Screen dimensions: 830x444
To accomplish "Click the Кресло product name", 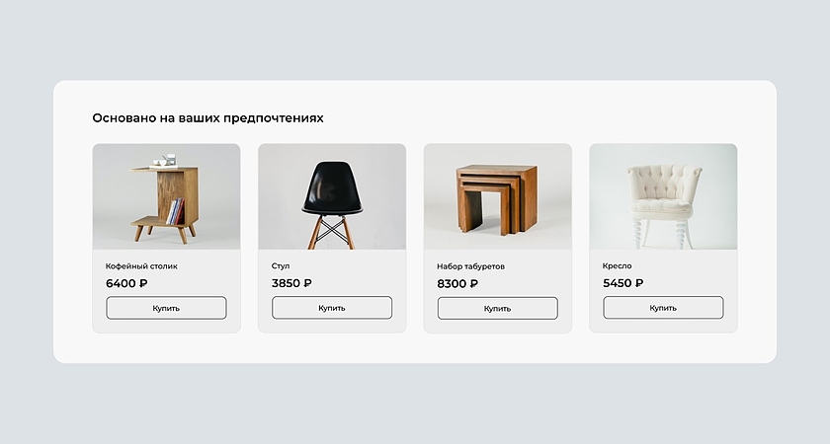I will click(x=617, y=266).
